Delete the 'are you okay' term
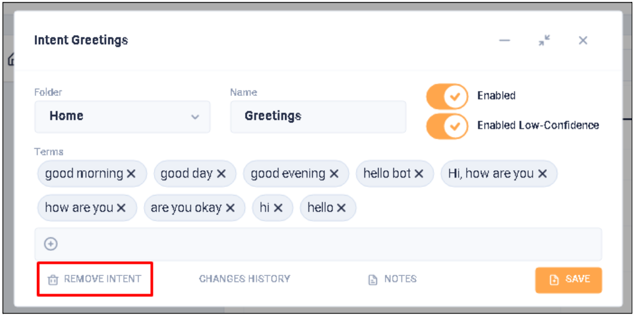636x316 pixels. coord(230,208)
